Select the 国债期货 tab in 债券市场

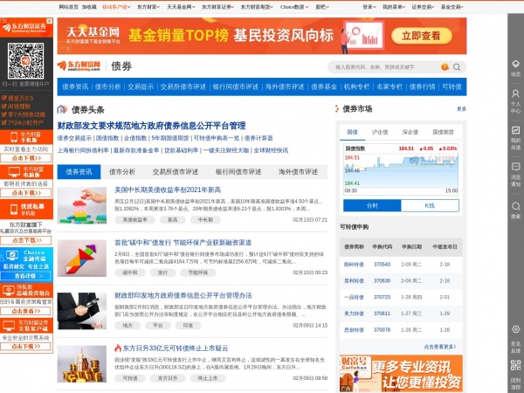(443, 132)
